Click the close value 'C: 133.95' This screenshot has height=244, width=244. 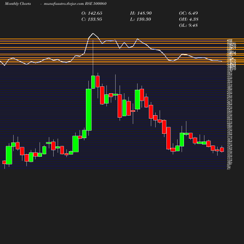[x=92, y=20]
